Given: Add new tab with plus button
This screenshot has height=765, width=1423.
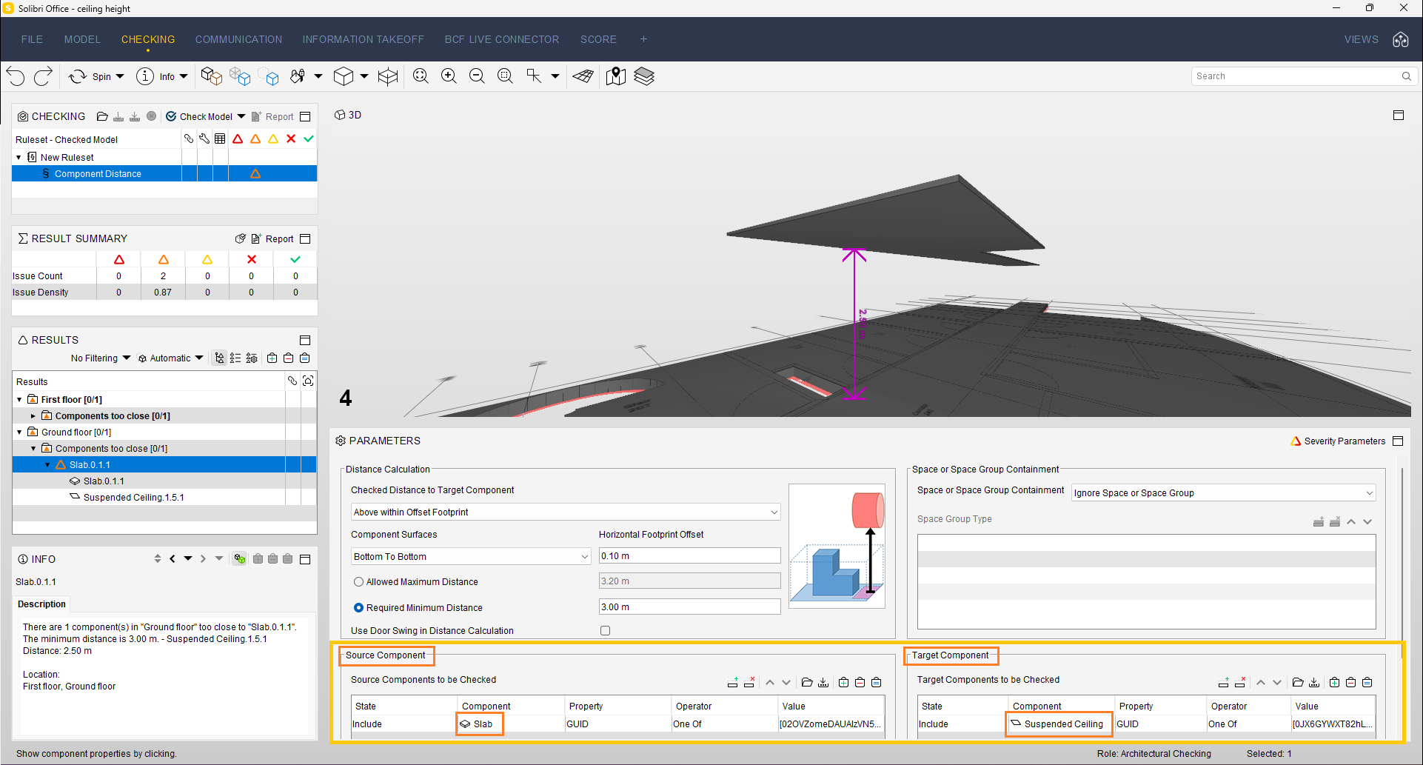Looking at the screenshot, I should tap(643, 39).
